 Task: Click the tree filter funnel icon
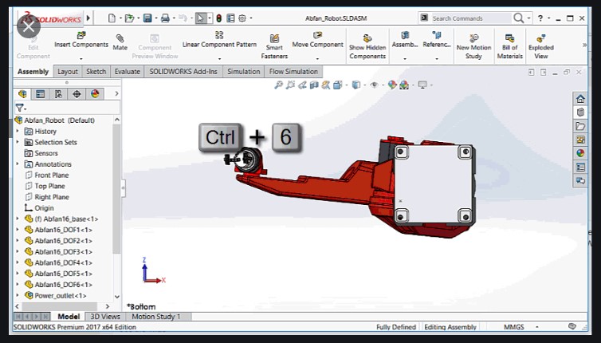click(20, 108)
